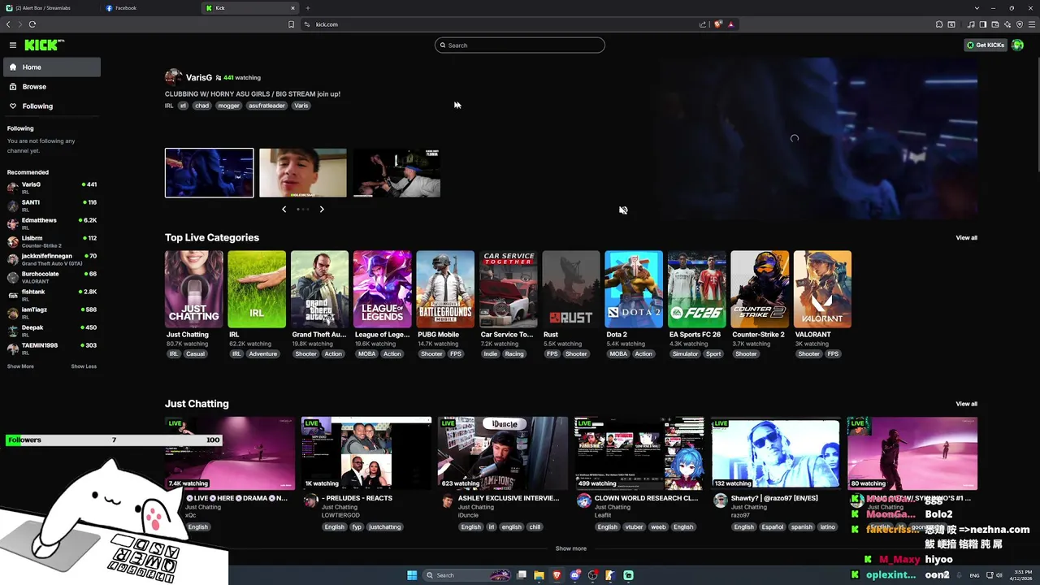
Task: Click the Kick search field
Action: pyautogui.click(x=520, y=45)
